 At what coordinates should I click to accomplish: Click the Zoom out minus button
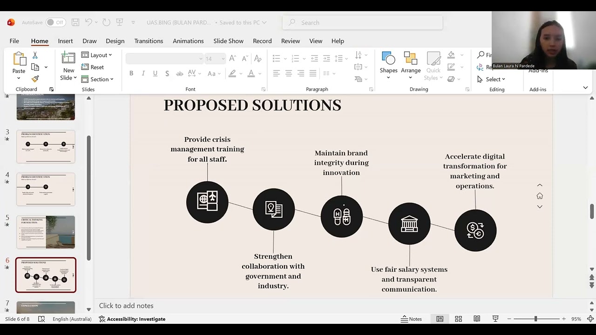[509, 319]
